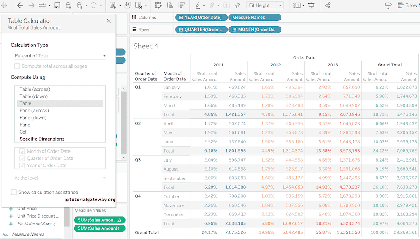The height and width of the screenshot is (239, 420).
Task: Redo with the forward arrow icon
Action: [x=31, y=5]
